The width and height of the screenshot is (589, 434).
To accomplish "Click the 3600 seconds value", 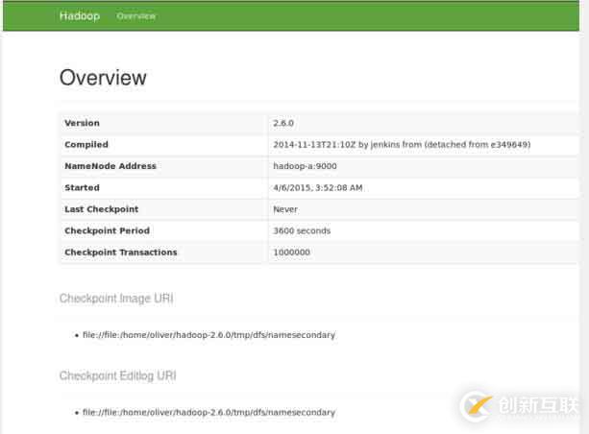I will pyautogui.click(x=302, y=231).
